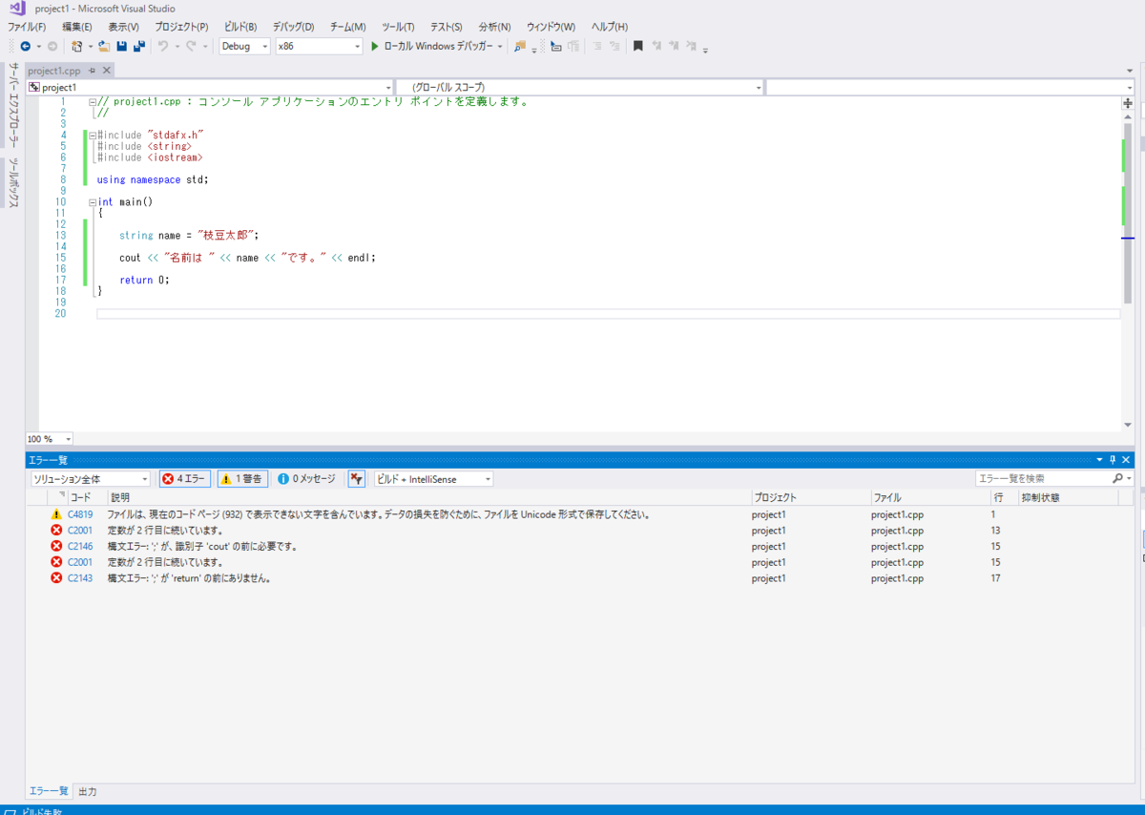The image size is (1145, 815).
Task: Save project1.cpp with the Save icon
Action: [122, 46]
